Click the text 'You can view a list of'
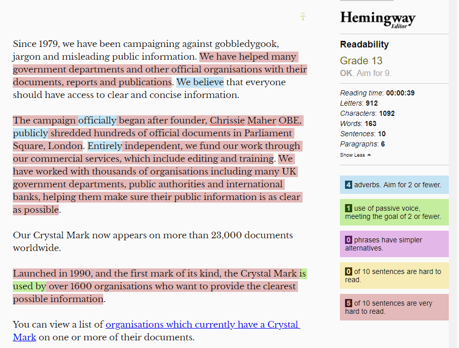The image size is (459, 348). point(58,325)
